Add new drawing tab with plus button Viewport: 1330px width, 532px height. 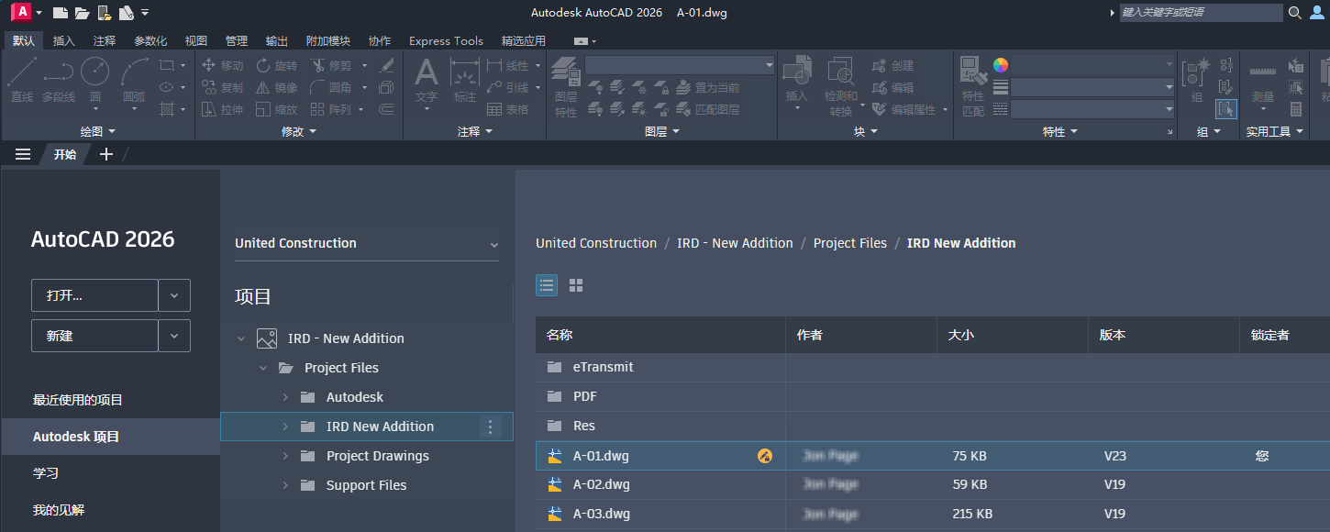(106, 154)
